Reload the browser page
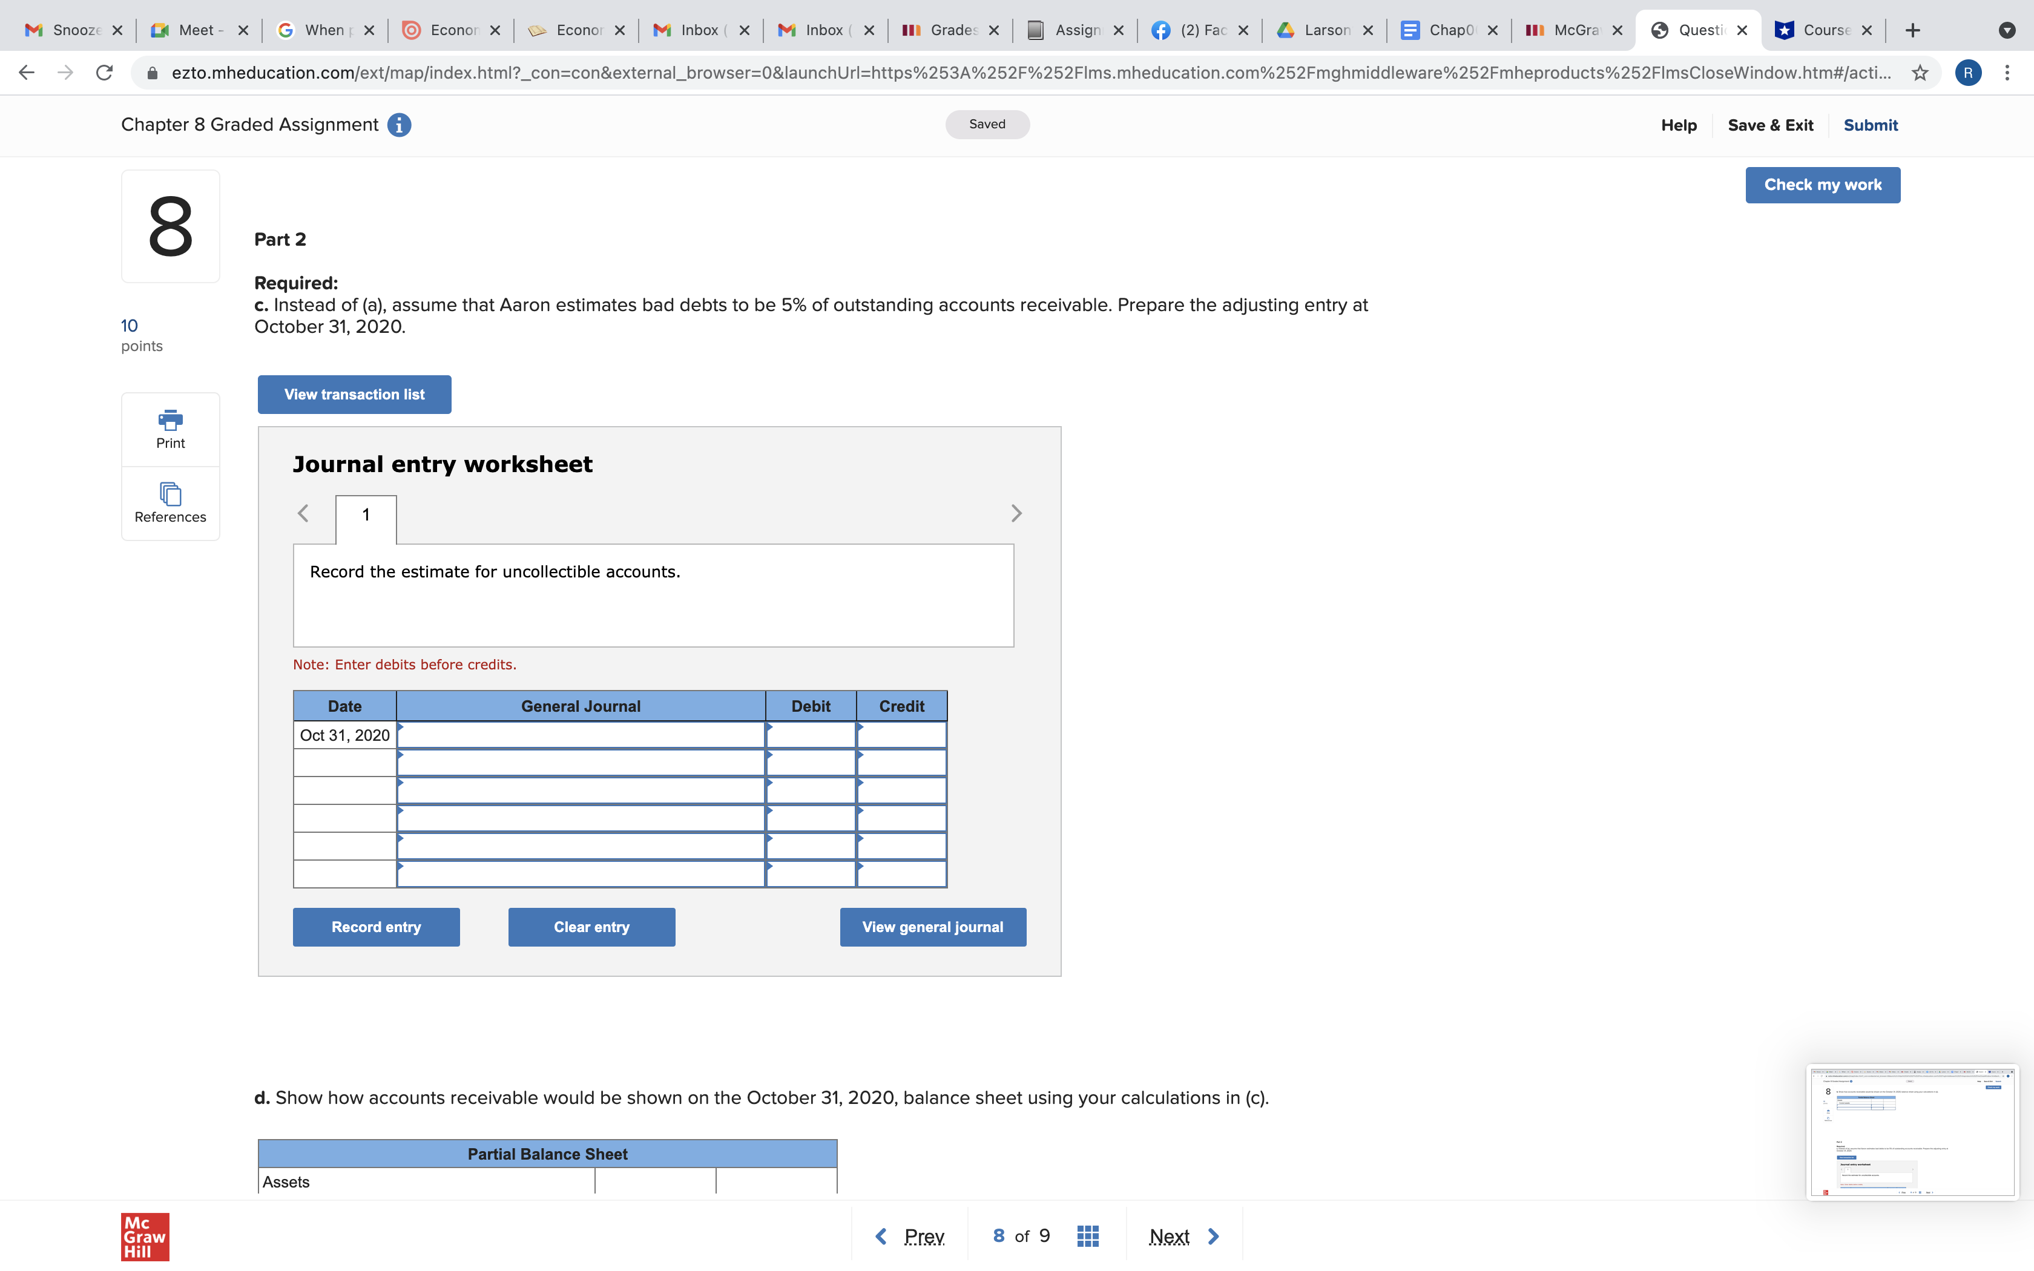Viewport: 2034px width, 1271px height. [104, 73]
